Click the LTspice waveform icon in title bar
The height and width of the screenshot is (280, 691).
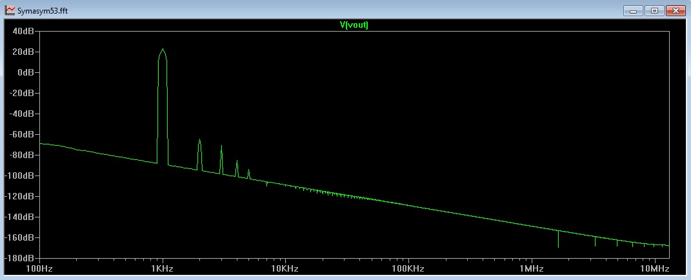tap(9, 10)
